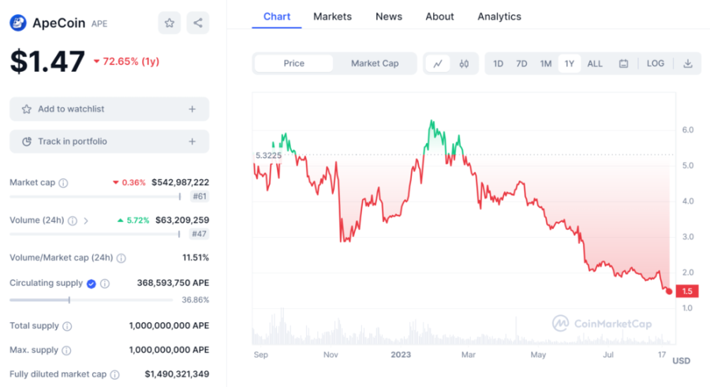Open the calendar date range picker
The image size is (710, 387).
click(623, 63)
